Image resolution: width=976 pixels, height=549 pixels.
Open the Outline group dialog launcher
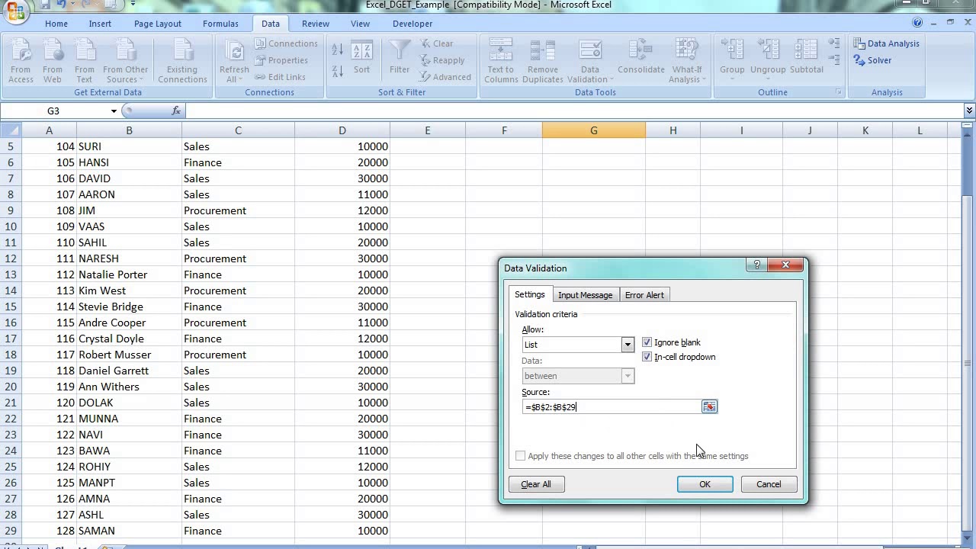coord(838,92)
